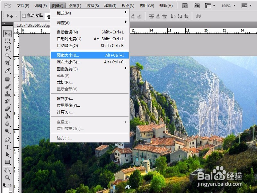257x193 pixels.
Task: Select the Move tool in toolbox
Action: [x=7, y=34]
